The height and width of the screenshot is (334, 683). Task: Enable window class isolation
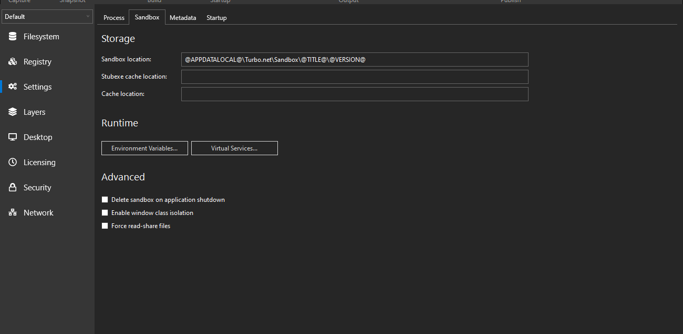click(105, 212)
